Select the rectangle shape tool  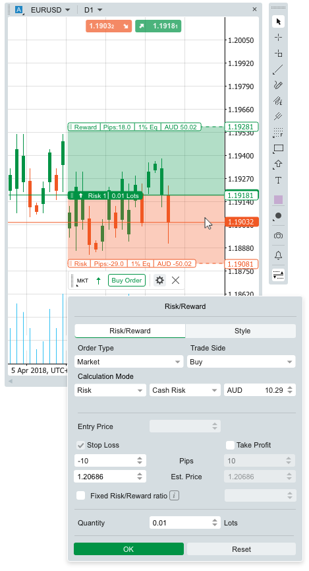pyautogui.click(x=278, y=149)
